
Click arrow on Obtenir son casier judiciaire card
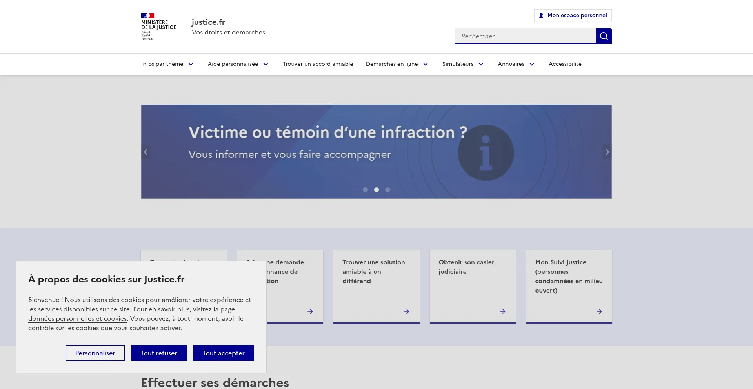click(x=502, y=311)
